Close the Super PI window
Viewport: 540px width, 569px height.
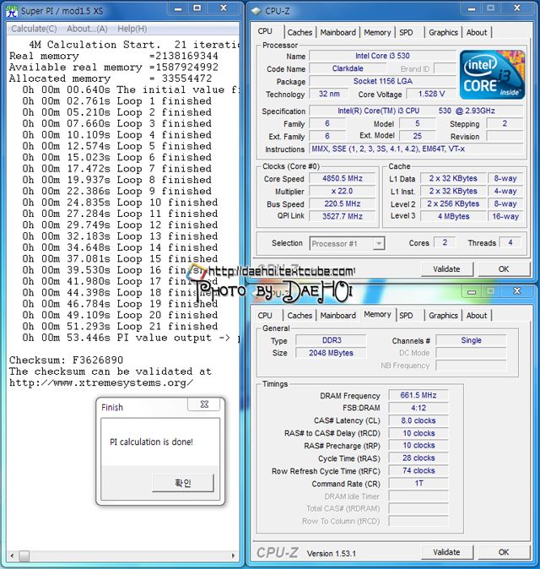tap(224, 8)
